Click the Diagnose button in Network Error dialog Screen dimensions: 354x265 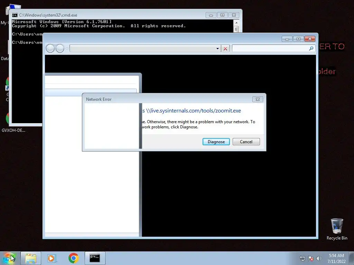216,142
